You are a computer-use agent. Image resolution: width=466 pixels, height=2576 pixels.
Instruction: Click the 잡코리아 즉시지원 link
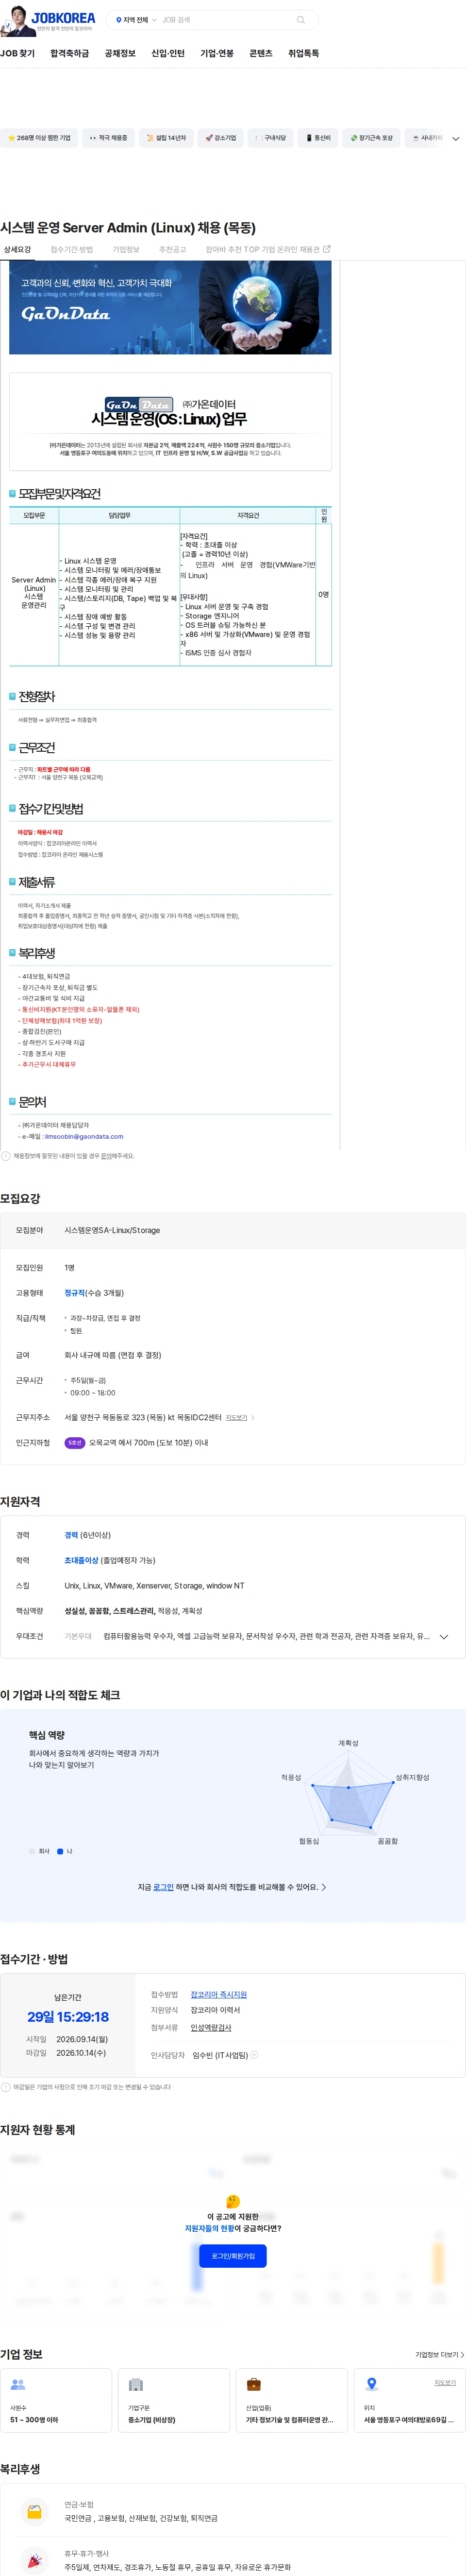point(218,1994)
